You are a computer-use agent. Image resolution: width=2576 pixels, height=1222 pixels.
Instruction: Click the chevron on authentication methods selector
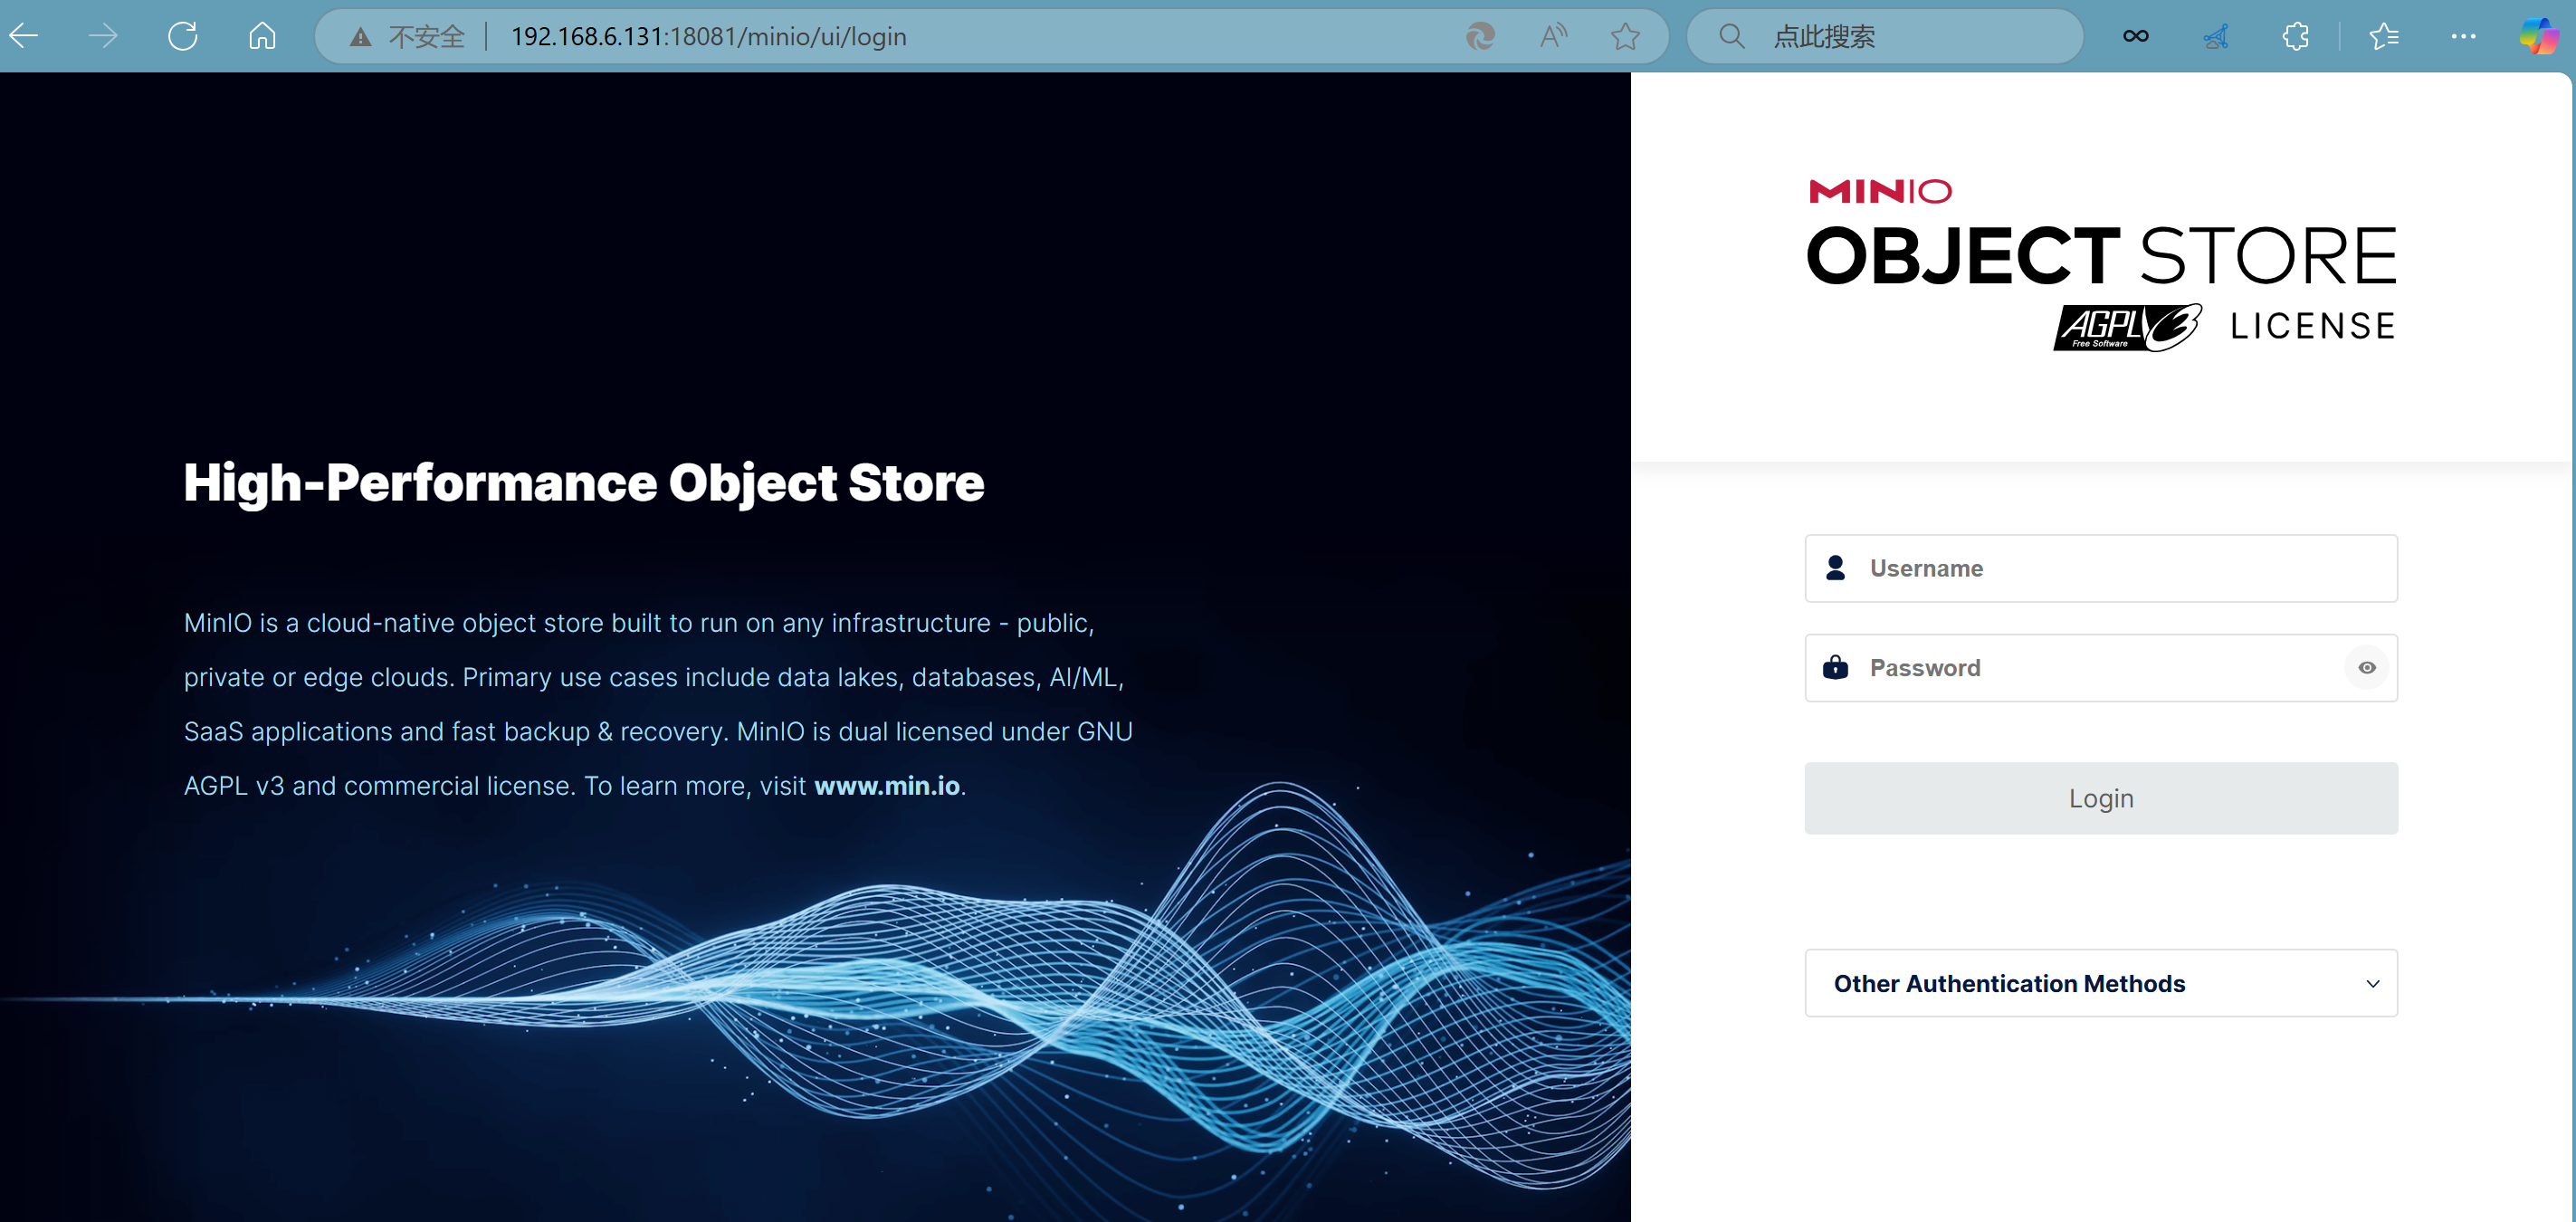pyautogui.click(x=2372, y=984)
